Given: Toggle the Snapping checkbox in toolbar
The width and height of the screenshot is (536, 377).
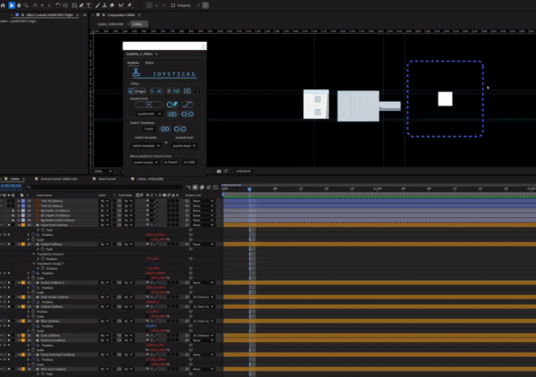Looking at the screenshot, I should tap(173, 5).
